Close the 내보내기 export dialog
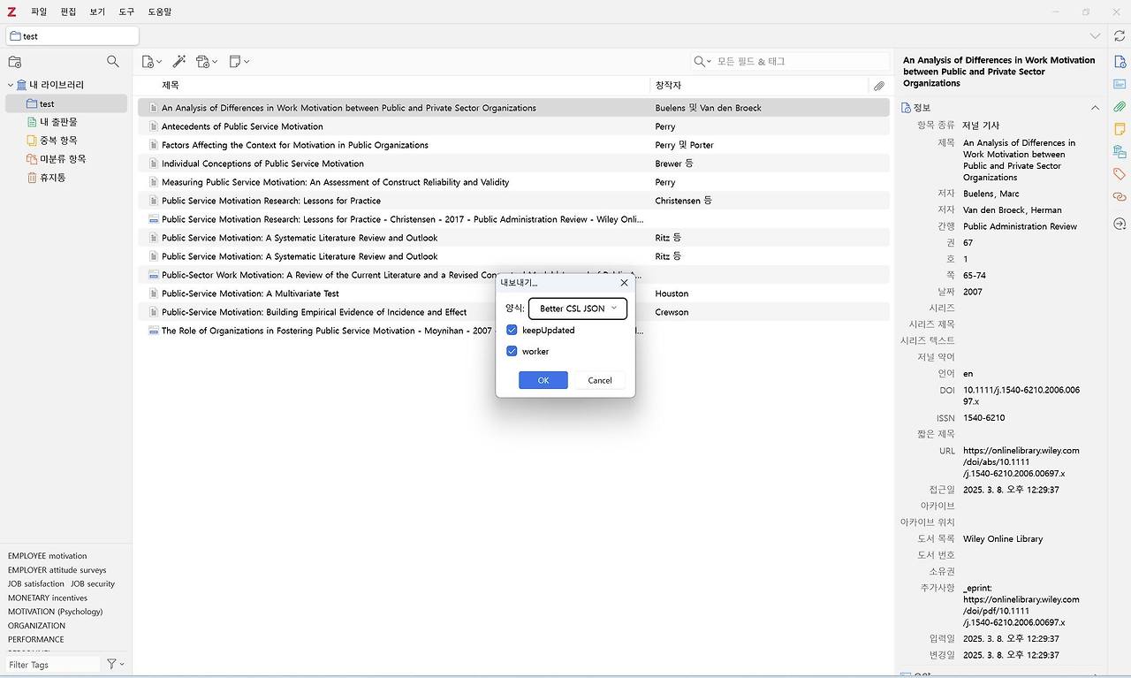The image size is (1131, 678). coord(624,283)
